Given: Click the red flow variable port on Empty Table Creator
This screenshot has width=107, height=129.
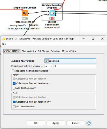Looking at the screenshot, I should pyautogui.click(x=22, y=10).
